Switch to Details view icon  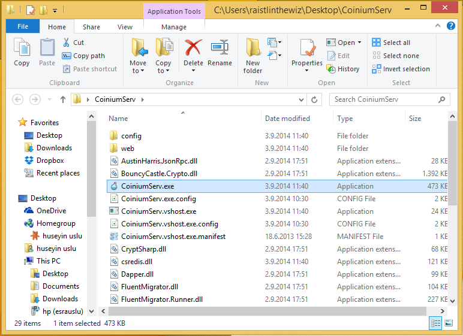(435, 323)
